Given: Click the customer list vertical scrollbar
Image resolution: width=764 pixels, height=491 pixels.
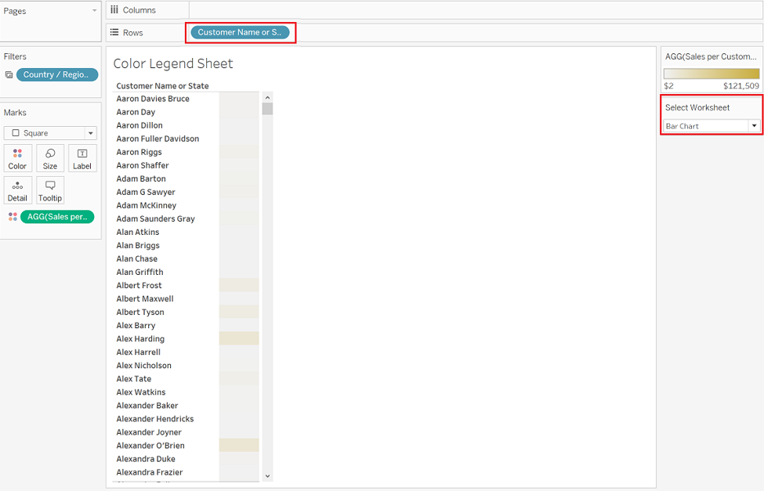Looking at the screenshot, I should (x=267, y=107).
